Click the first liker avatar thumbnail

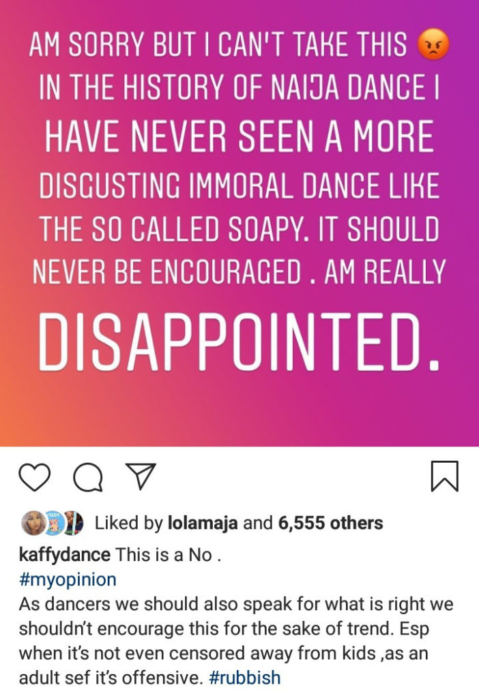tap(33, 523)
